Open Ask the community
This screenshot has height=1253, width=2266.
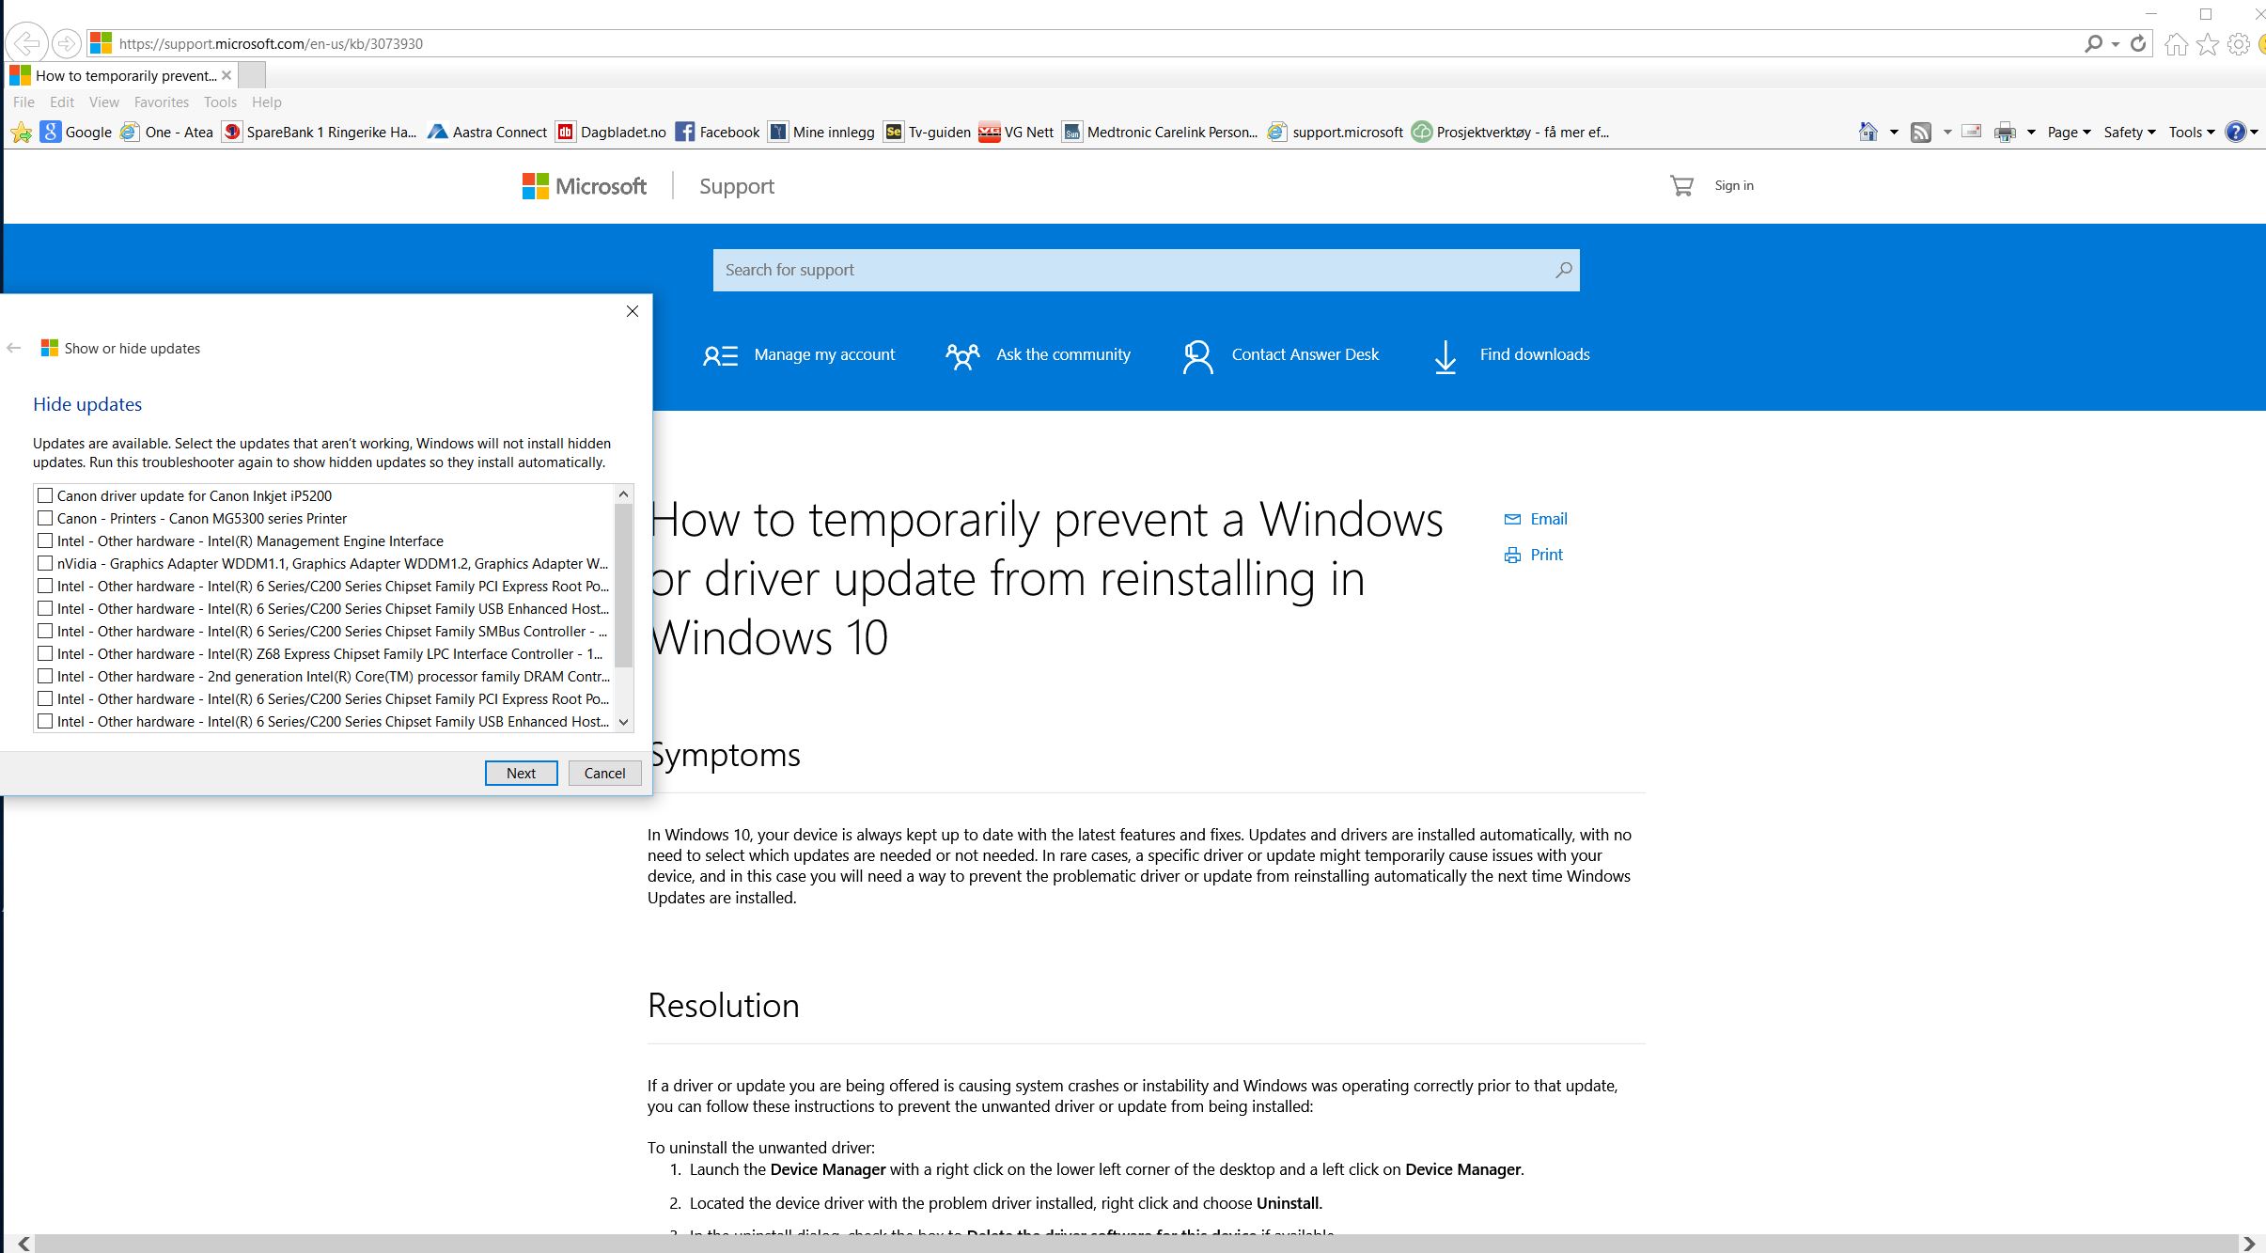pyautogui.click(x=1038, y=355)
